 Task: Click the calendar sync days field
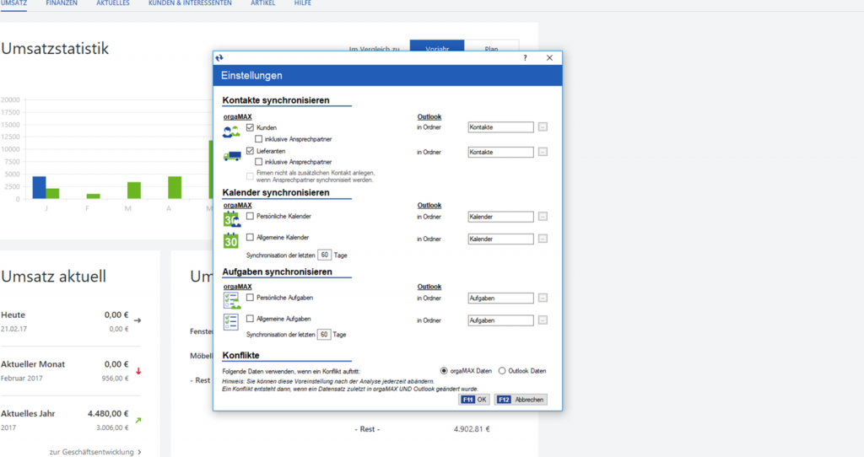point(324,255)
